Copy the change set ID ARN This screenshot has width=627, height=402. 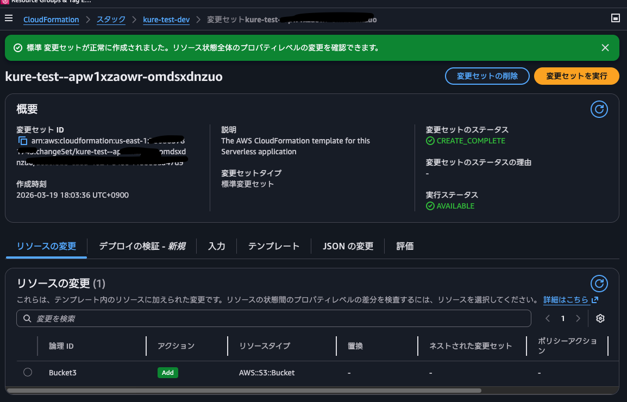(23, 141)
